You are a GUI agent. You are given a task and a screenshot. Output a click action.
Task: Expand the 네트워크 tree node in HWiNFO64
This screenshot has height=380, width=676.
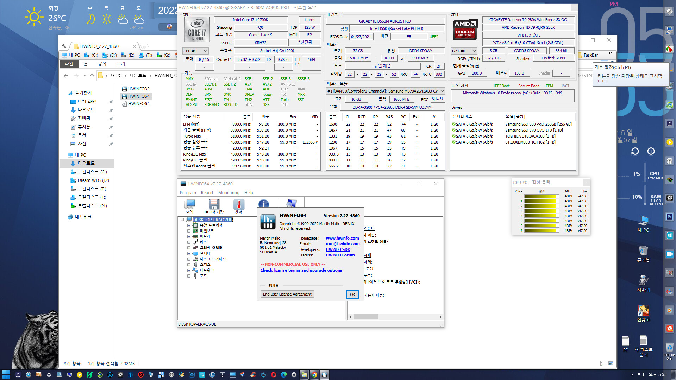189,270
